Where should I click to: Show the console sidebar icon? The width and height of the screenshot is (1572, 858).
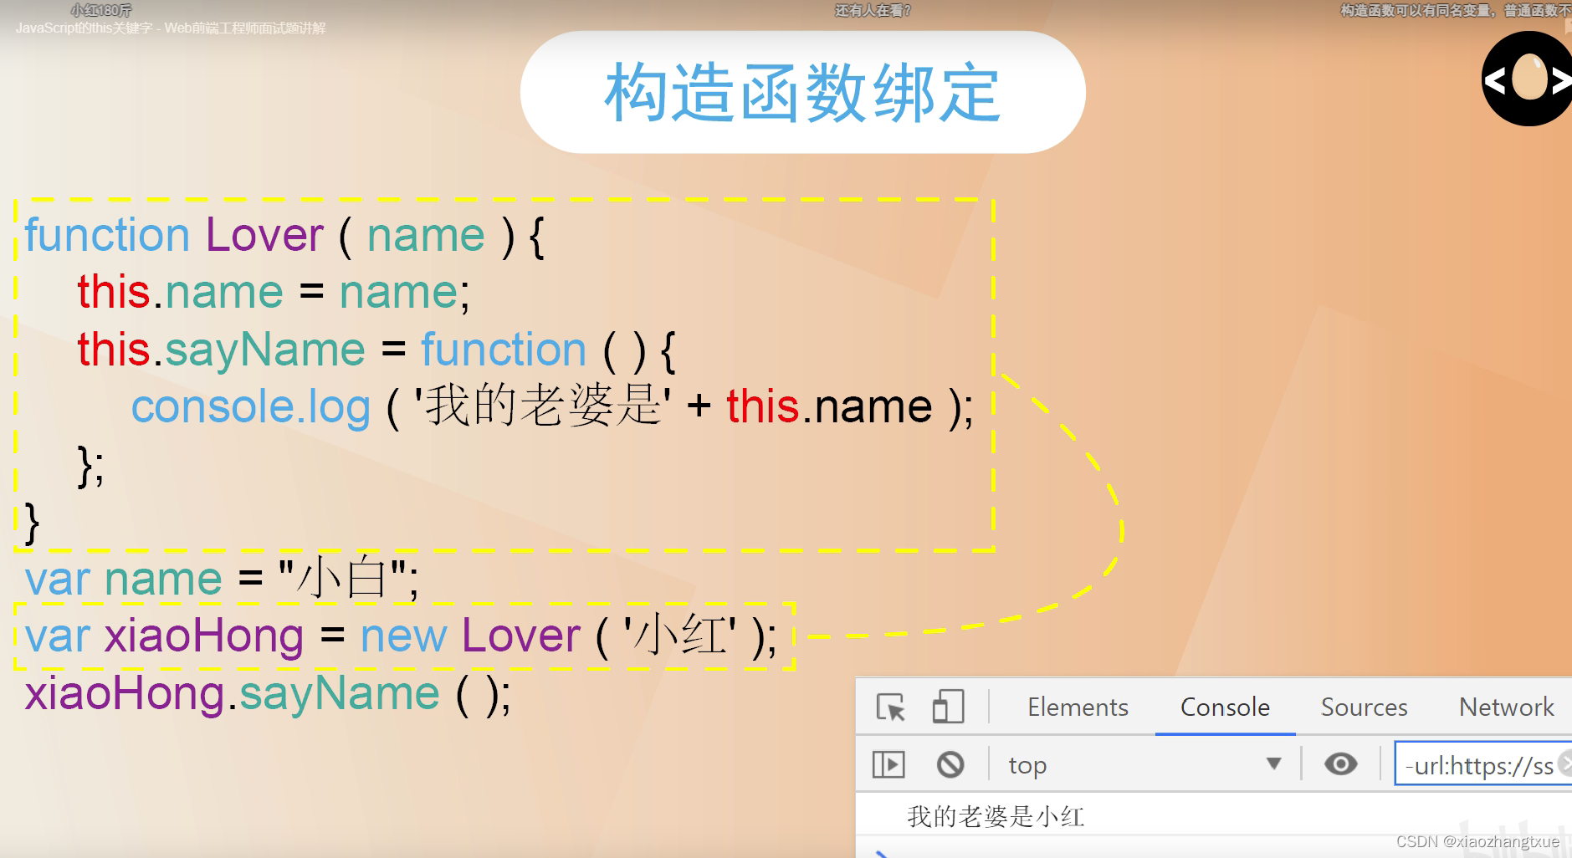click(888, 764)
